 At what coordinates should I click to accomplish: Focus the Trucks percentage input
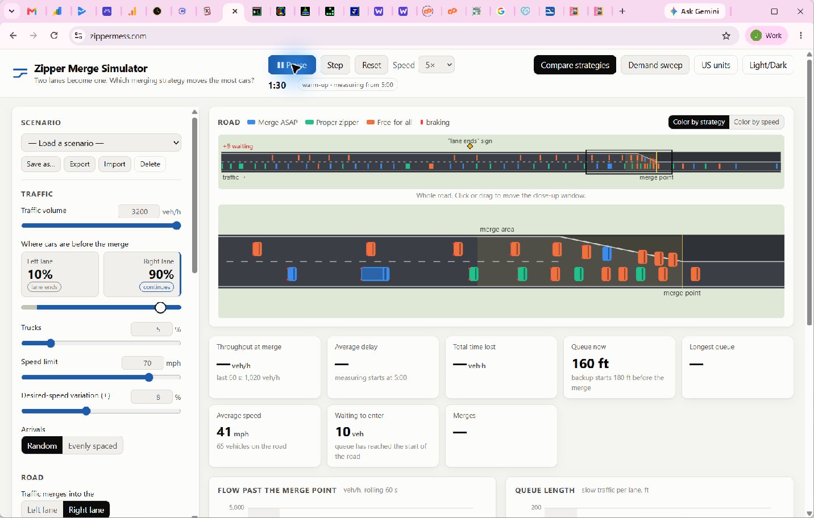coord(151,329)
